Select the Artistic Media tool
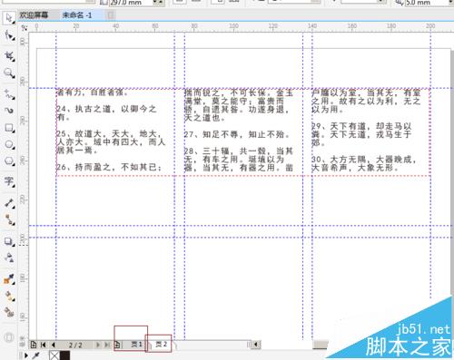 pos(9,111)
